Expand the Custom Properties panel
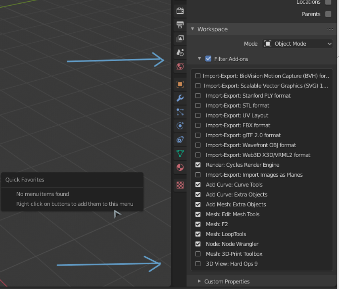The image size is (339, 289). (x=199, y=281)
